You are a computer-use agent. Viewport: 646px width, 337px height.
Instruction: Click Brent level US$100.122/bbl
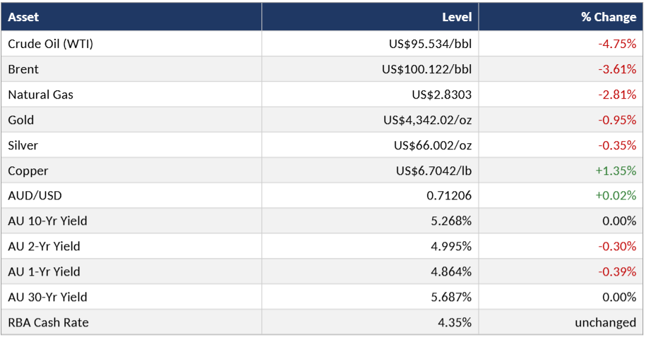[x=426, y=69]
